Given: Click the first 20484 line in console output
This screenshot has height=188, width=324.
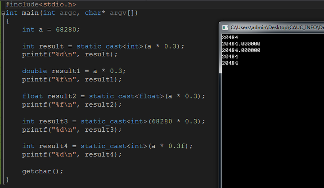Looking at the screenshot, I should (230, 37).
